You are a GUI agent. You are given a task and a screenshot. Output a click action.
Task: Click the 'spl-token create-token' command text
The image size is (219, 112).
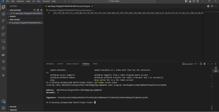106,83
